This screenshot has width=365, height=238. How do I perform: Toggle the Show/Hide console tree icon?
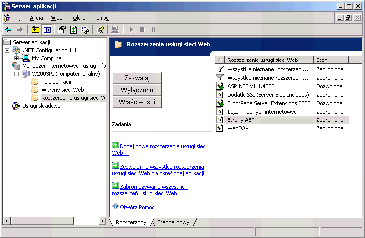coord(47,30)
